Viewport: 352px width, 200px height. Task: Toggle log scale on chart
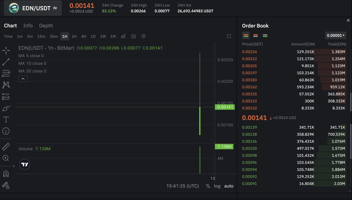(x=217, y=186)
